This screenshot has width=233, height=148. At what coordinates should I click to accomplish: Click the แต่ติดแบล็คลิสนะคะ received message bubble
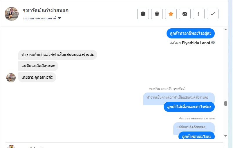[x=38, y=66]
